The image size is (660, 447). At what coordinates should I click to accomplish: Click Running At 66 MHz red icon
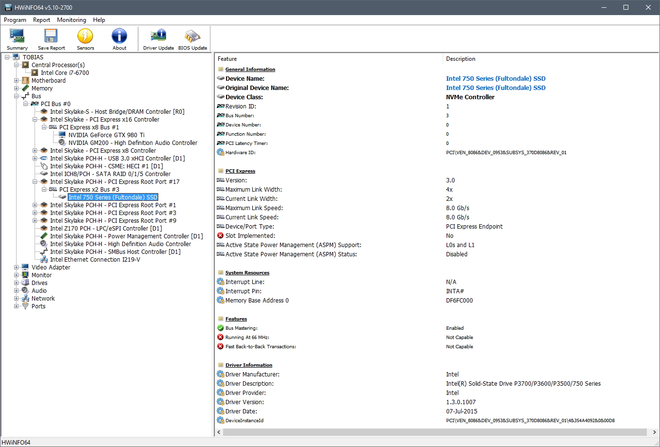click(x=220, y=338)
